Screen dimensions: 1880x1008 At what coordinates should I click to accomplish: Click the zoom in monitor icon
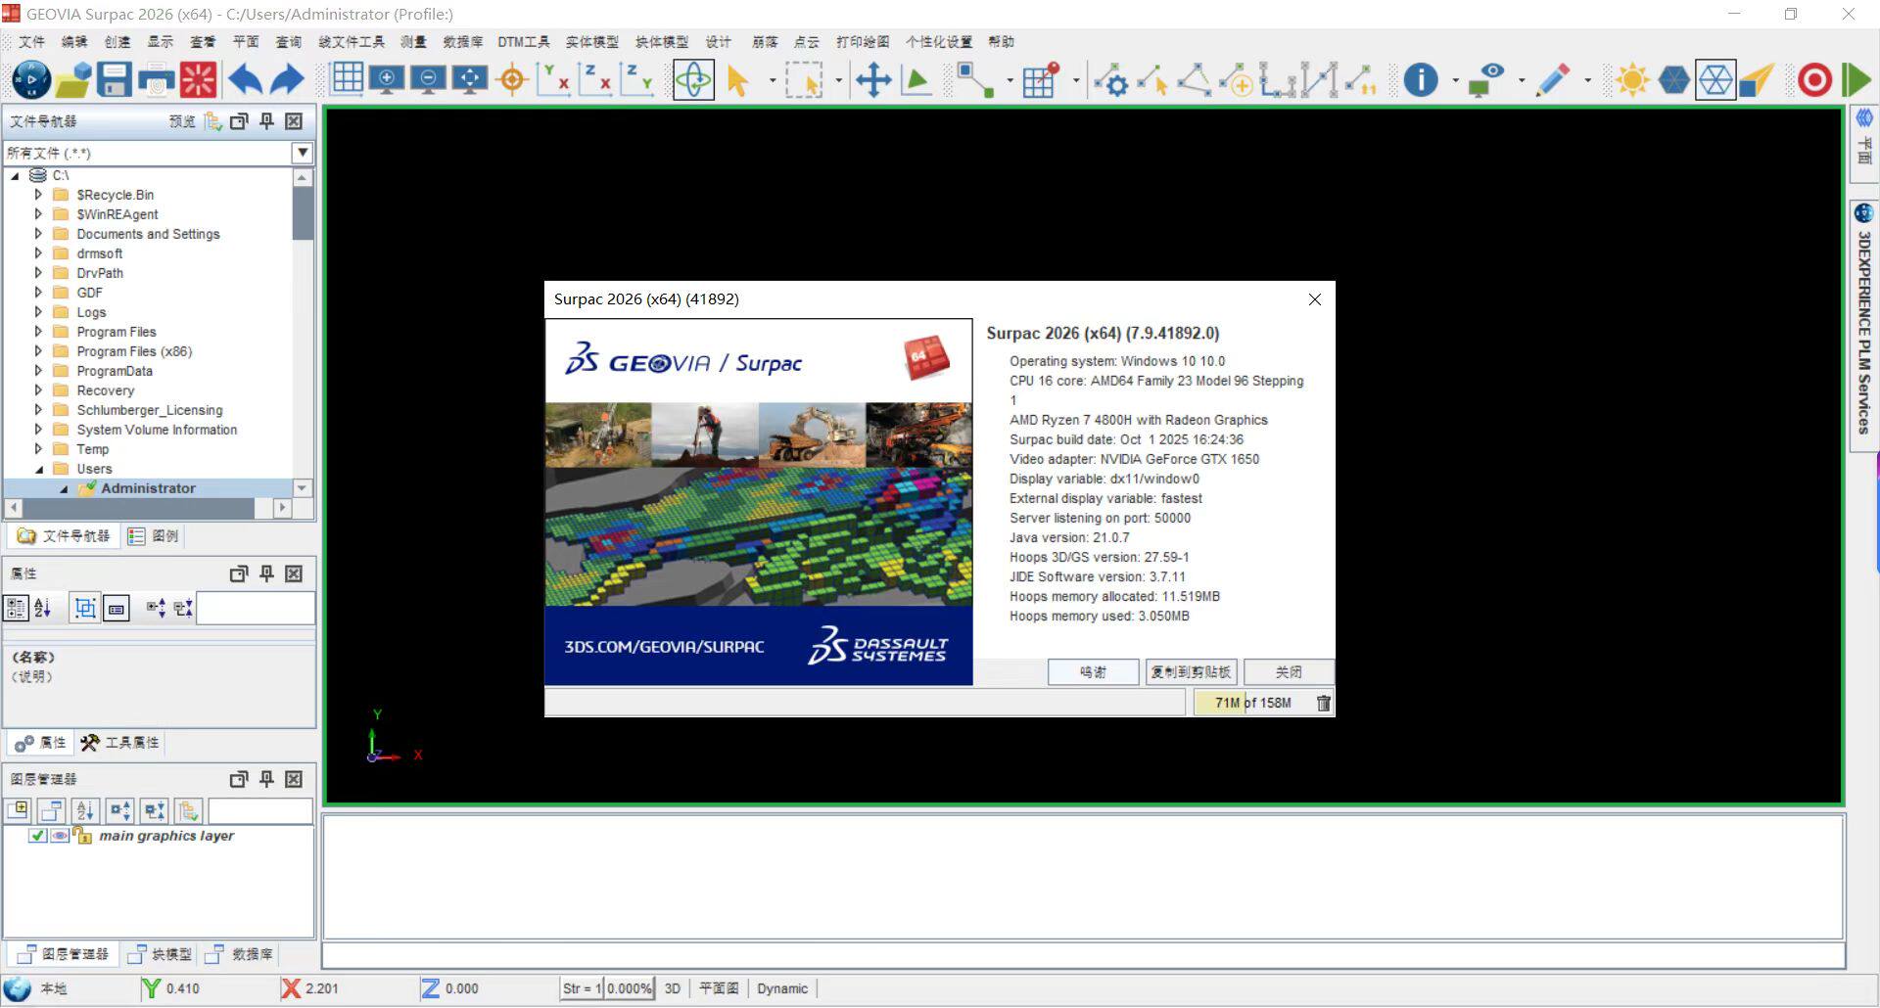click(387, 79)
